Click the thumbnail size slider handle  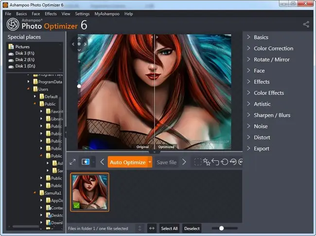point(222,228)
